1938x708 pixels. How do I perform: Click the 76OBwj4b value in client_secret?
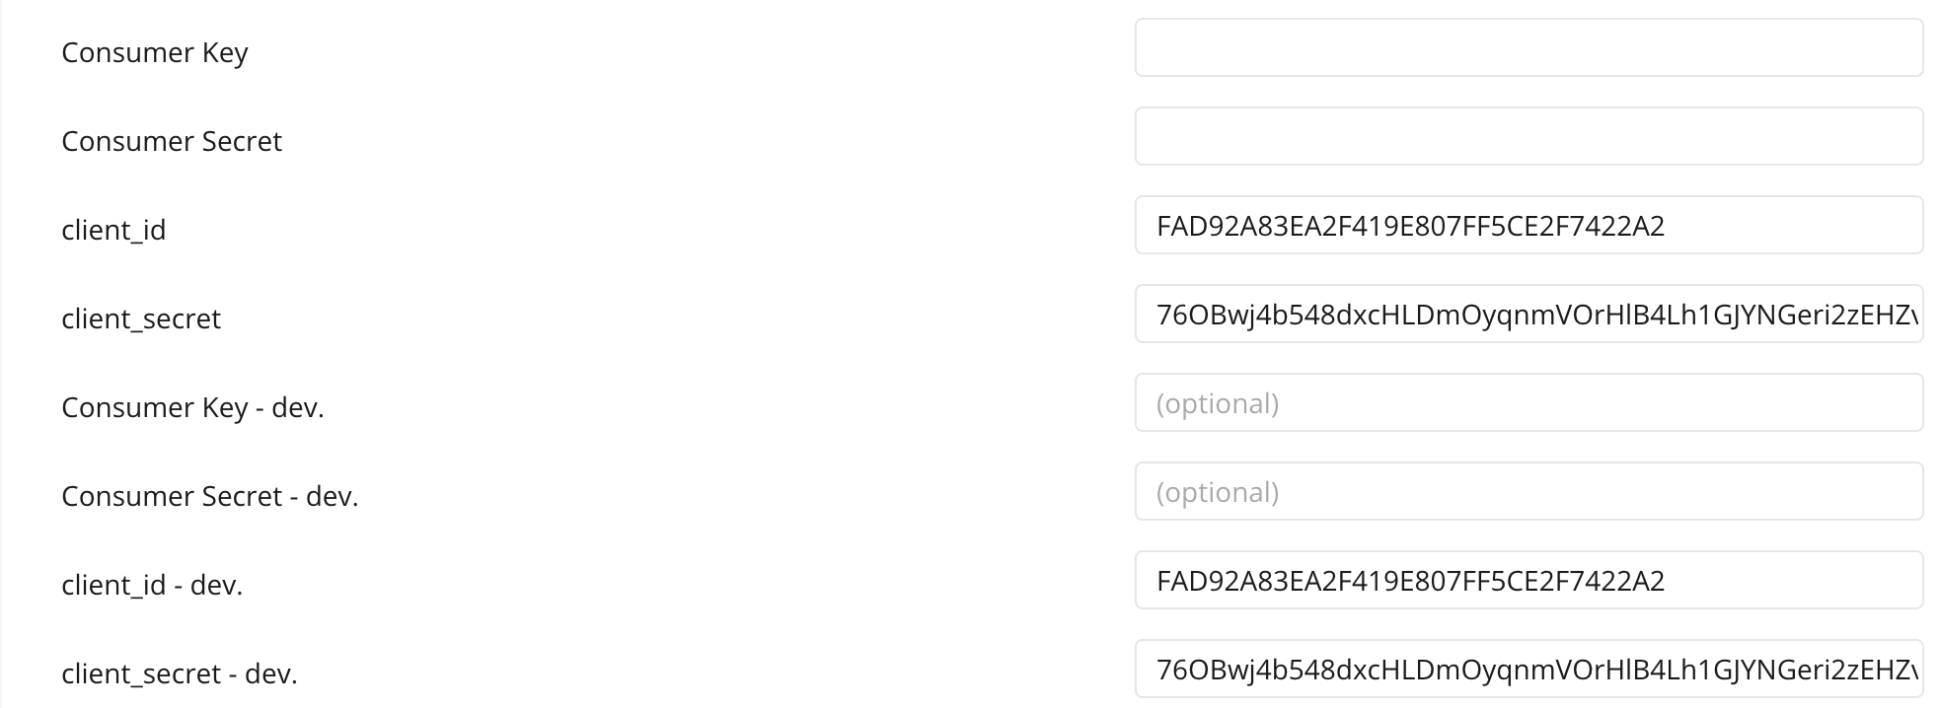click(x=1535, y=315)
